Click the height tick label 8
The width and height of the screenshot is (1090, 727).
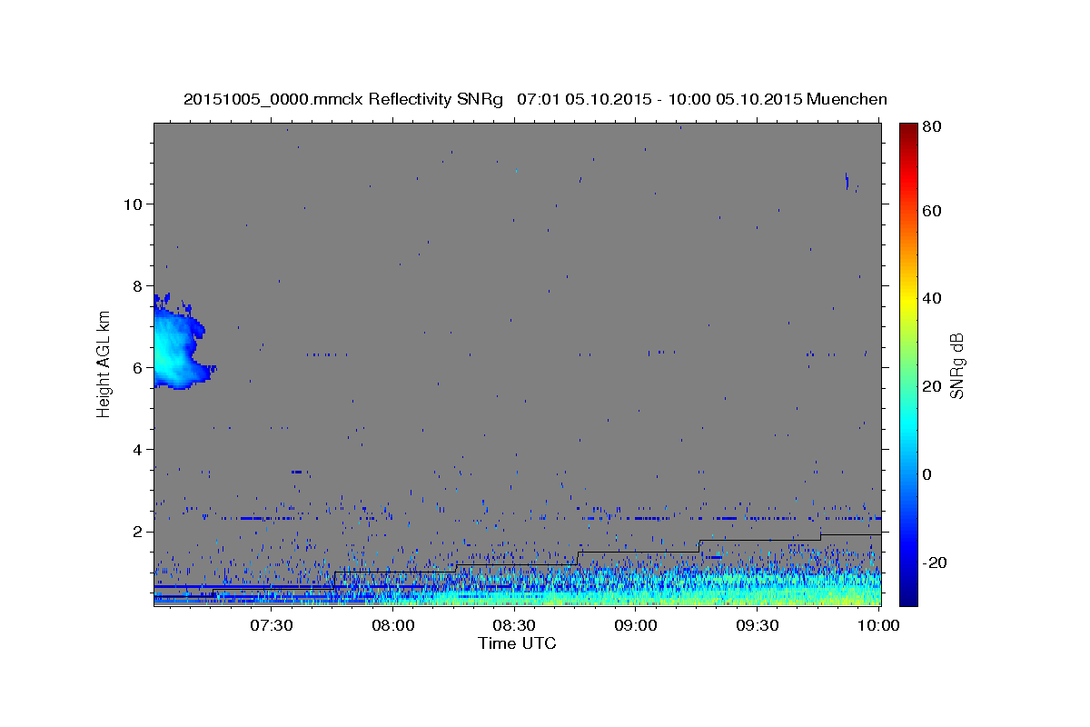coord(136,285)
